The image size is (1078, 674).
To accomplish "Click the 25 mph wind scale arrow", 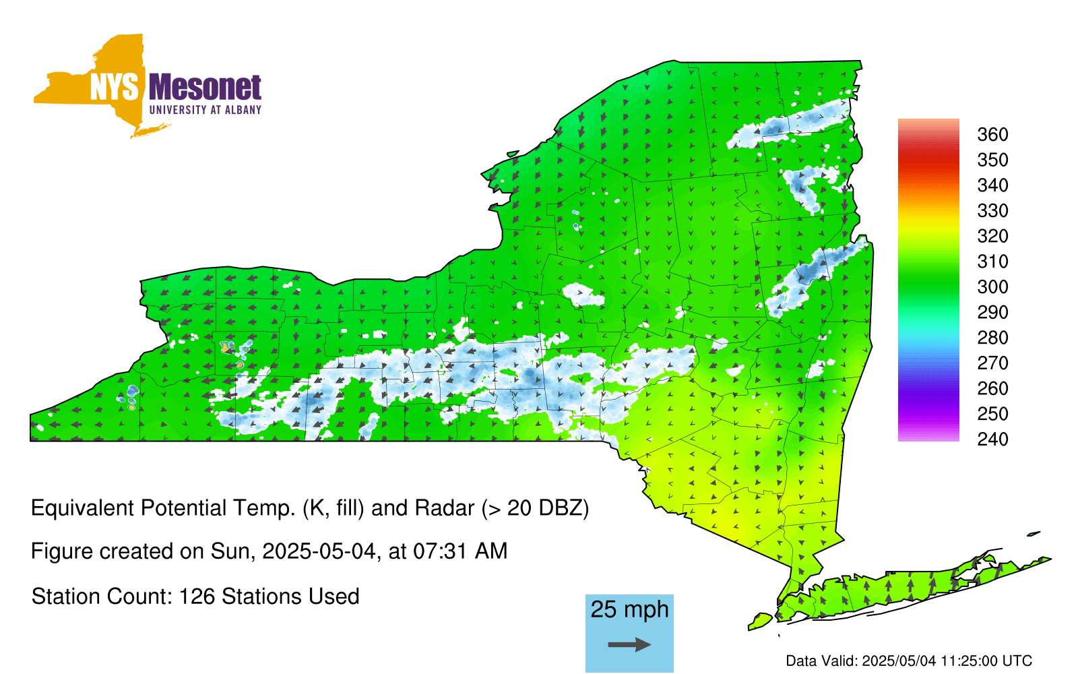I will pyautogui.click(x=629, y=645).
